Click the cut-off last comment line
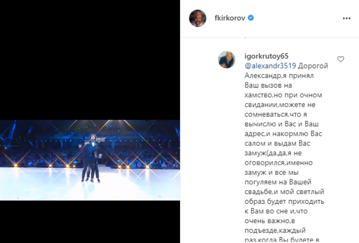 pyautogui.click(x=282, y=240)
